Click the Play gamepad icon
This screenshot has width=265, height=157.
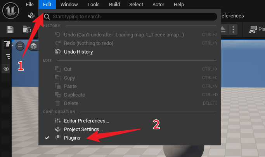[253, 30]
